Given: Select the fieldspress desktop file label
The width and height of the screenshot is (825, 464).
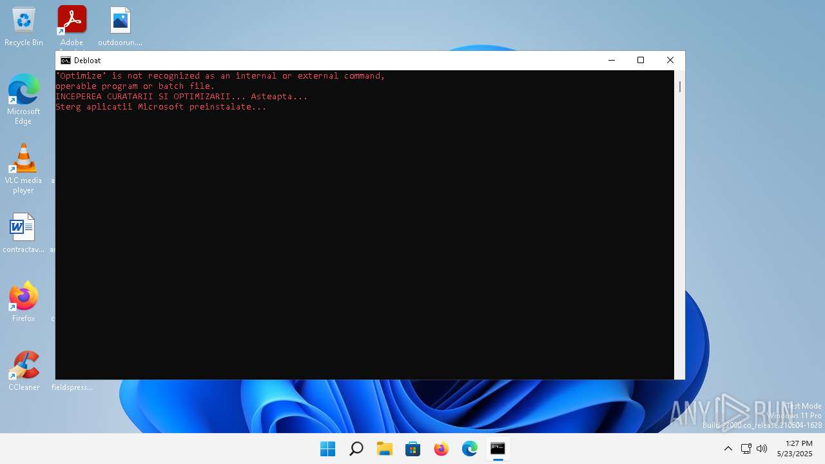Looking at the screenshot, I should pos(72,387).
